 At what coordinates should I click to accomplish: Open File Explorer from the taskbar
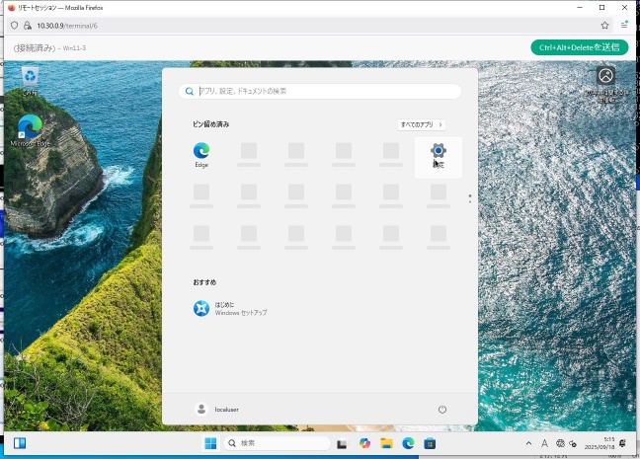click(386, 443)
